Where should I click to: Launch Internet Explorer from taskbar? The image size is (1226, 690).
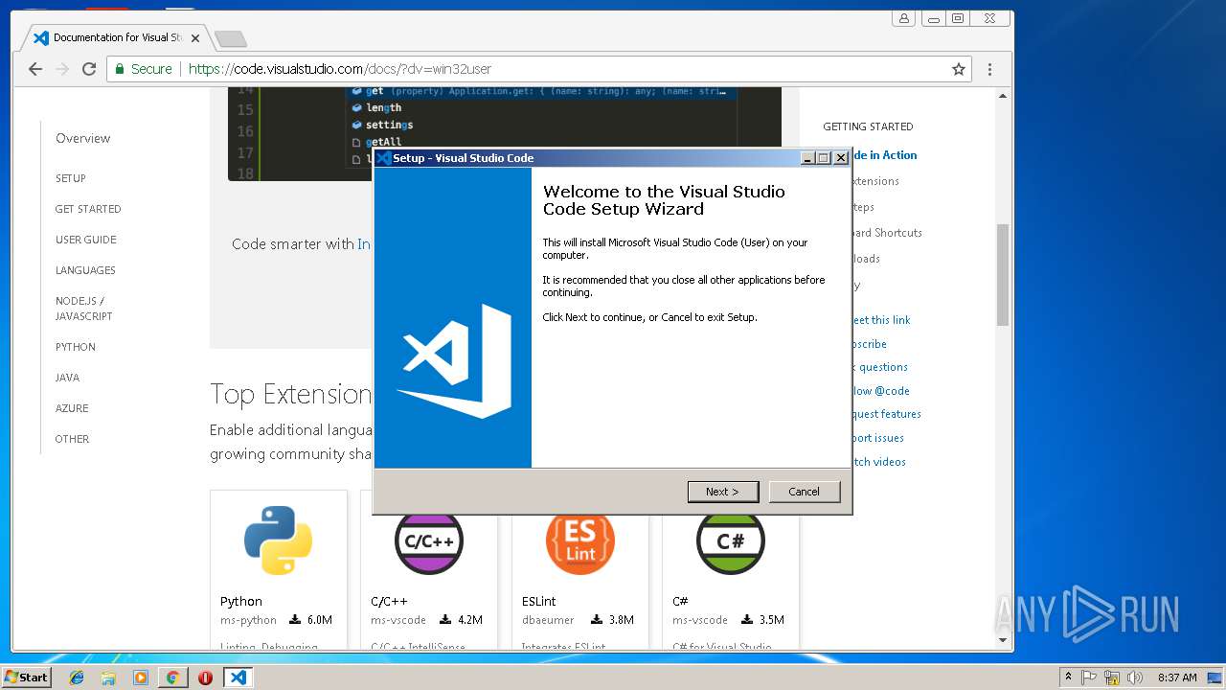click(77, 678)
